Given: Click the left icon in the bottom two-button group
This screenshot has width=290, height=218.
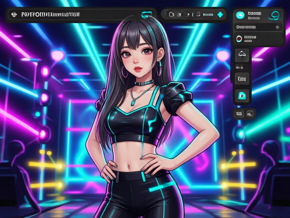Looking at the screenshot, I should (x=239, y=114).
